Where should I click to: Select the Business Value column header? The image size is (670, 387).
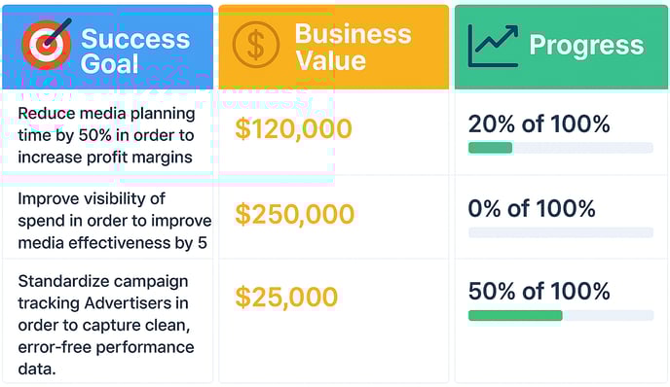(334, 47)
